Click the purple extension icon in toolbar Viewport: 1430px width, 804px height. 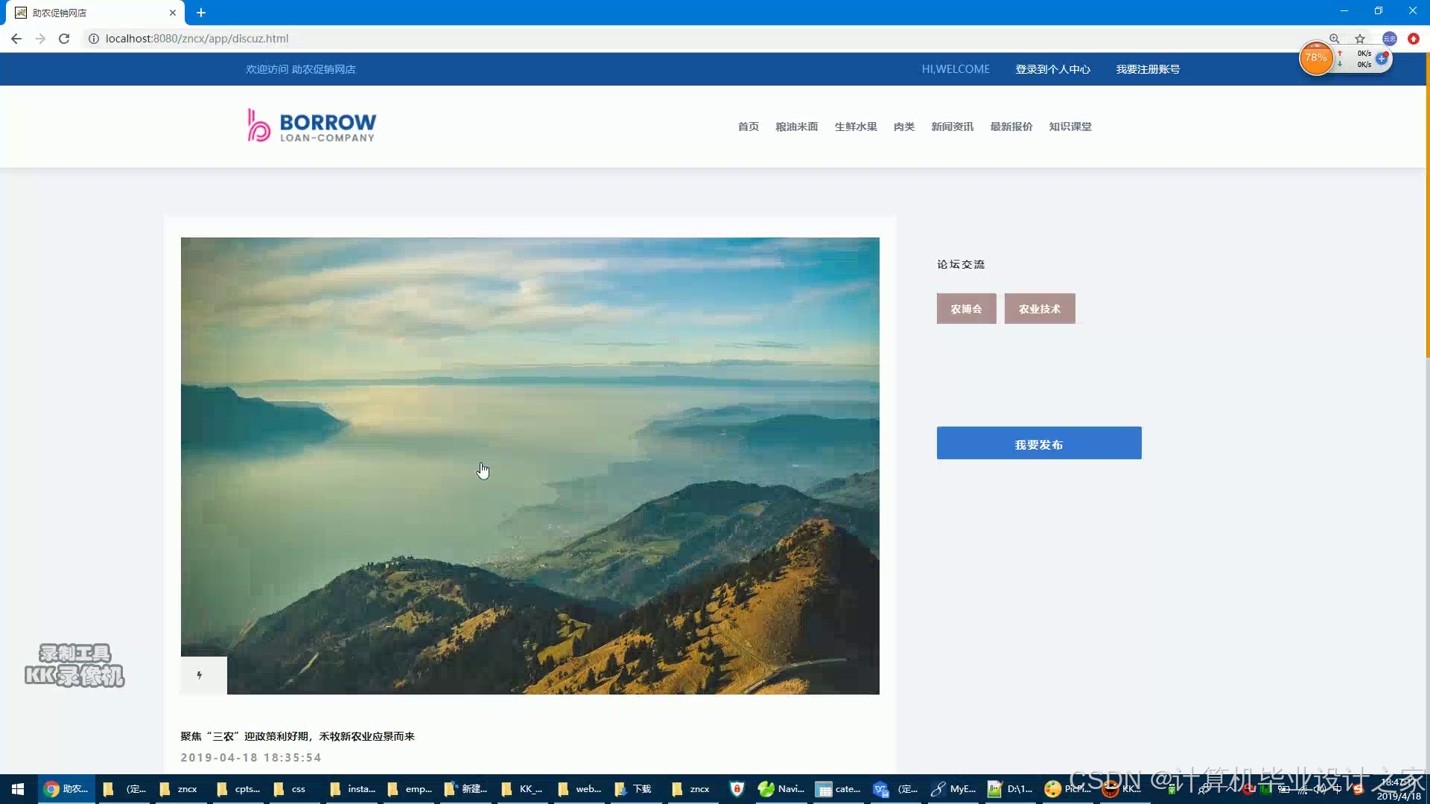click(1389, 39)
